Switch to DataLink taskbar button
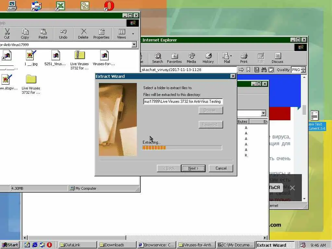This screenshot has height=249, width=332. click(x=77, y=245)
